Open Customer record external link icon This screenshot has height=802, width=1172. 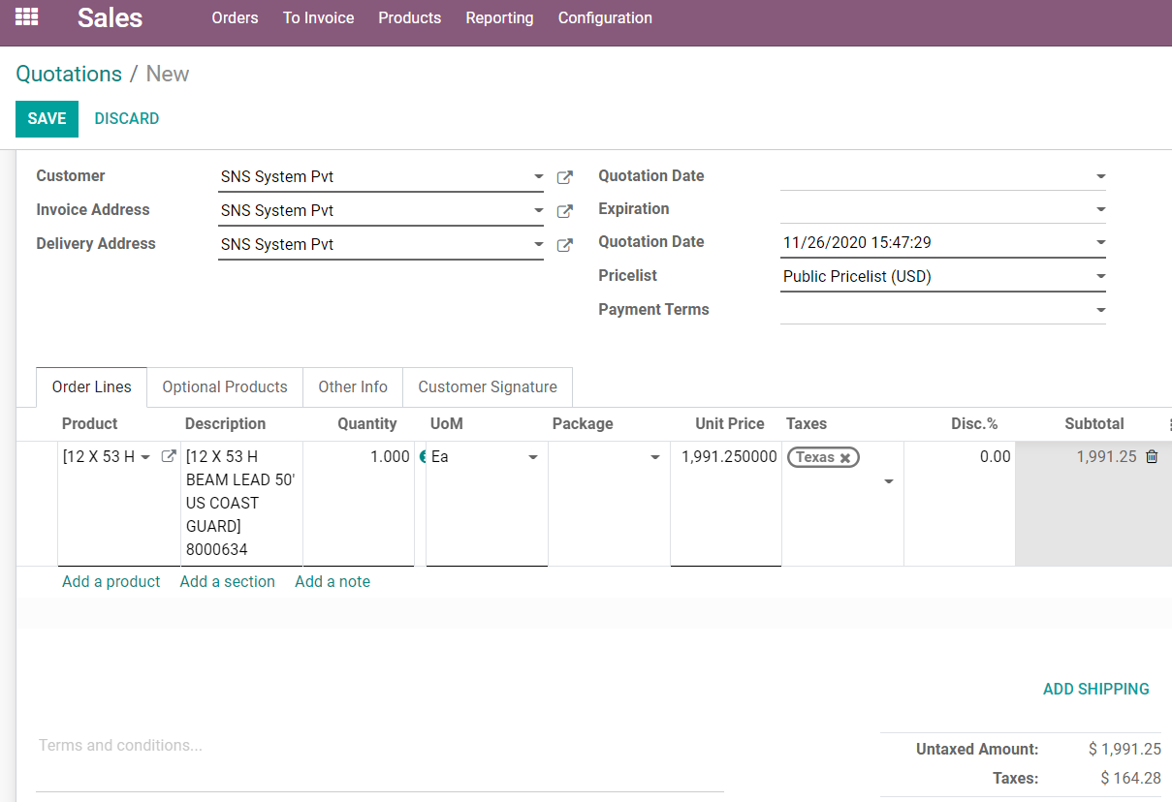pyautogui.click(x=564, y=177)
